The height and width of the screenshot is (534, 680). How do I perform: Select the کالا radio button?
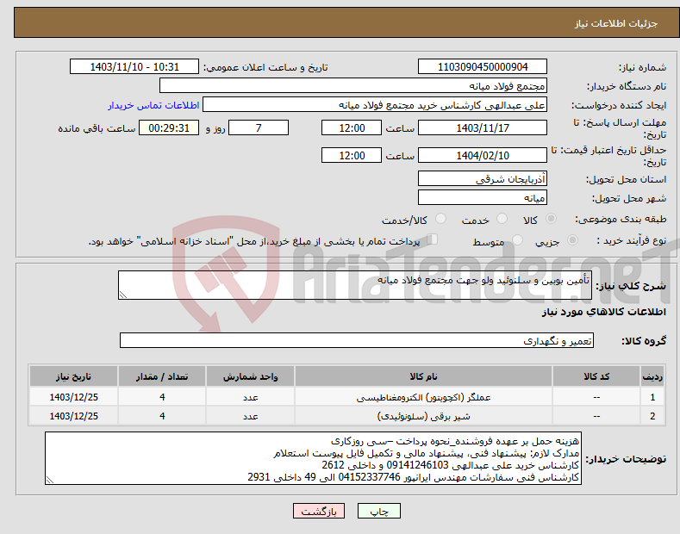[x=551, y=219]
